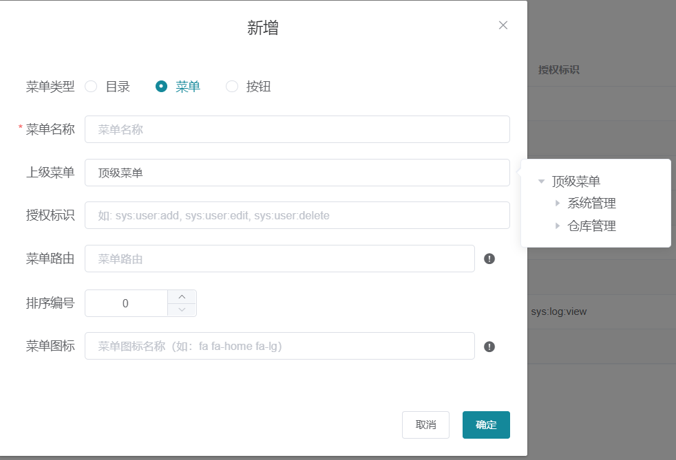This screenshot has height=460, width=676.
Task: Click the 取消 cancel button
Action: click(x=425, y=425)
